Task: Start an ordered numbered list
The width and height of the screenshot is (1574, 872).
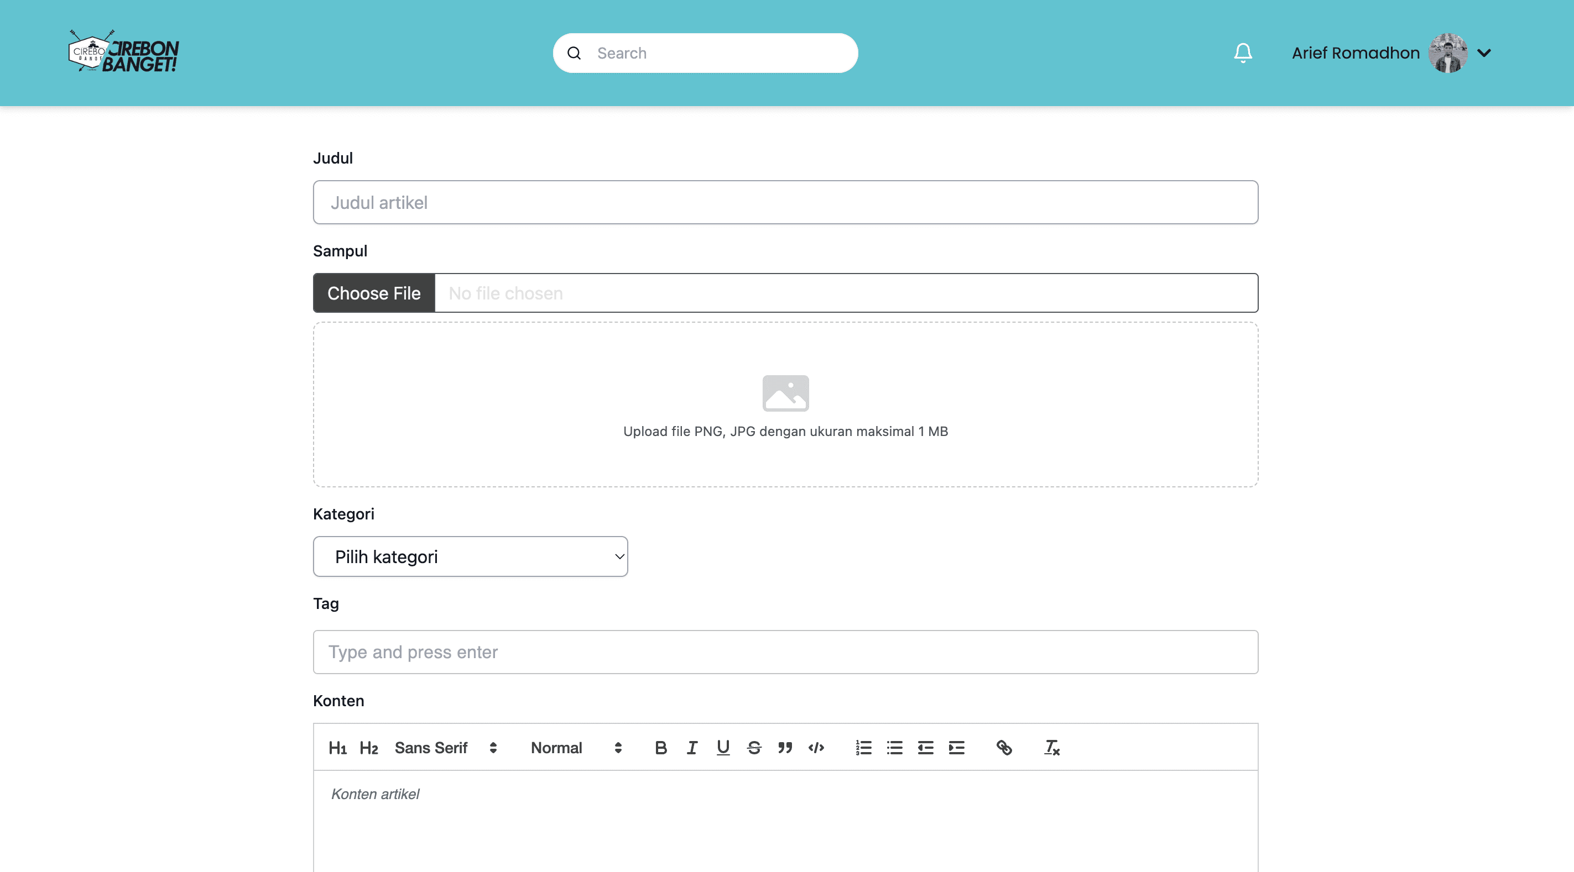Action: pos(863,748)
